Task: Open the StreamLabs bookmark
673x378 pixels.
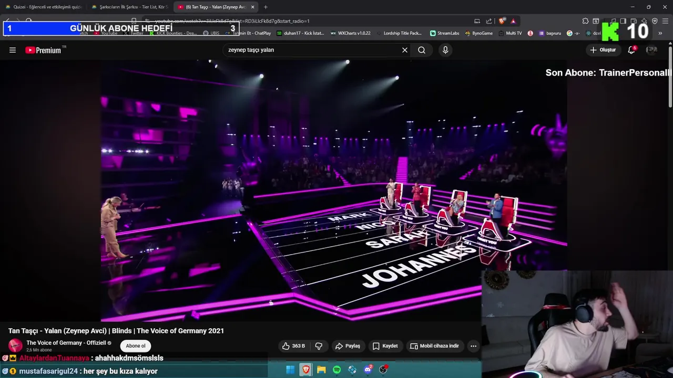Action: [445, 33]
